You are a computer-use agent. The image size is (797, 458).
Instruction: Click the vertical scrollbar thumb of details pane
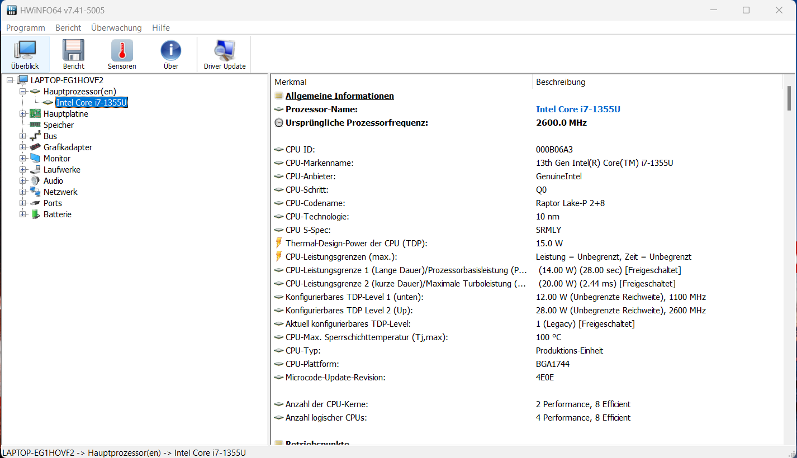(789, 98)
